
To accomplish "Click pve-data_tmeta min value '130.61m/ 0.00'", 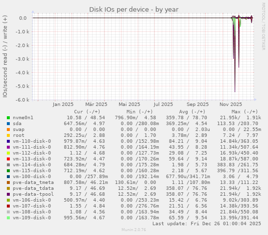I will pos(135,183).
